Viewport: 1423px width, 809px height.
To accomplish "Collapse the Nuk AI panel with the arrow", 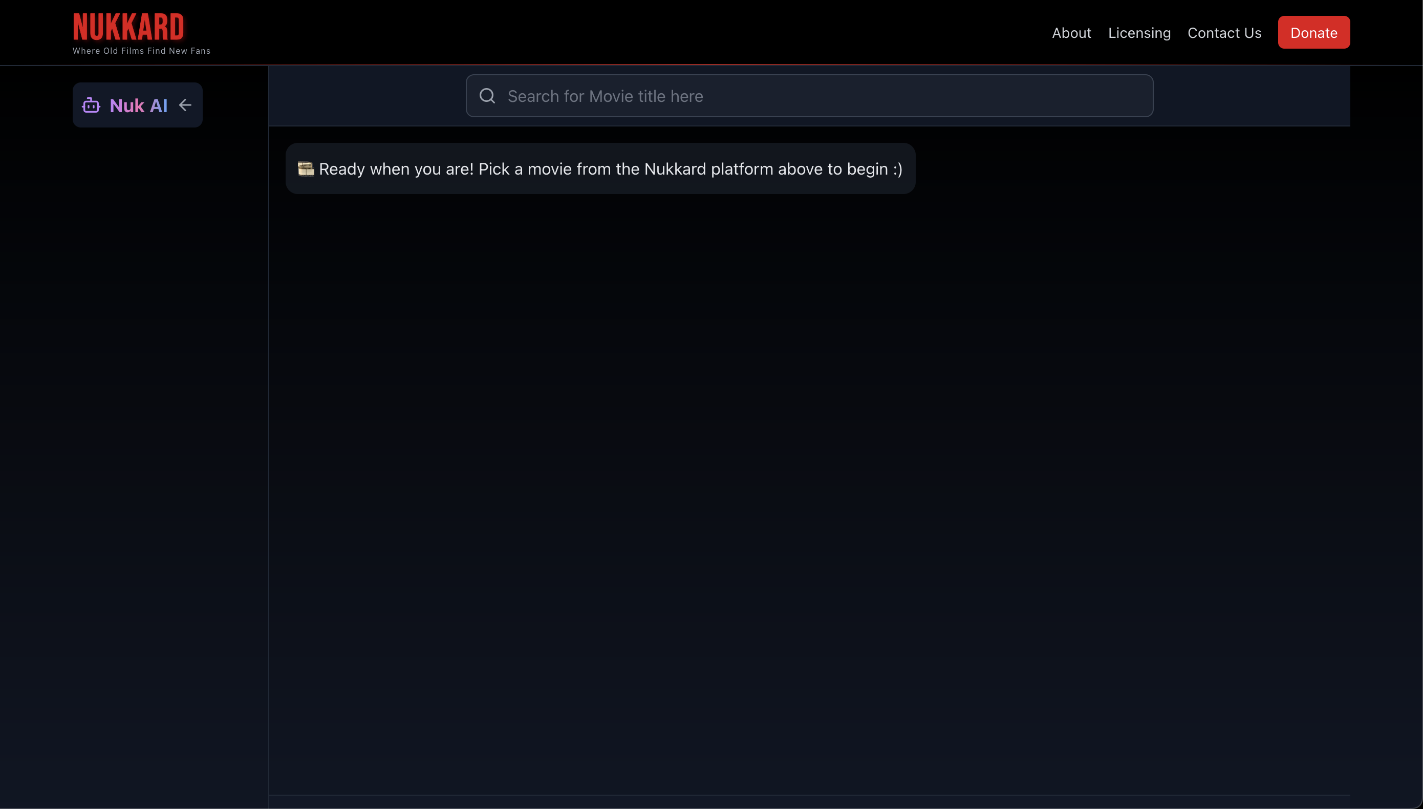I will 185,105.
